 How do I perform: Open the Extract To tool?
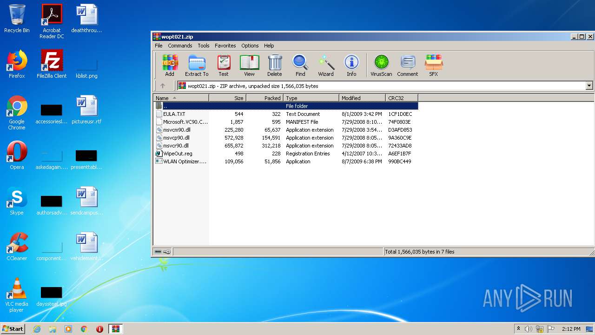click(x=197, y=65)
